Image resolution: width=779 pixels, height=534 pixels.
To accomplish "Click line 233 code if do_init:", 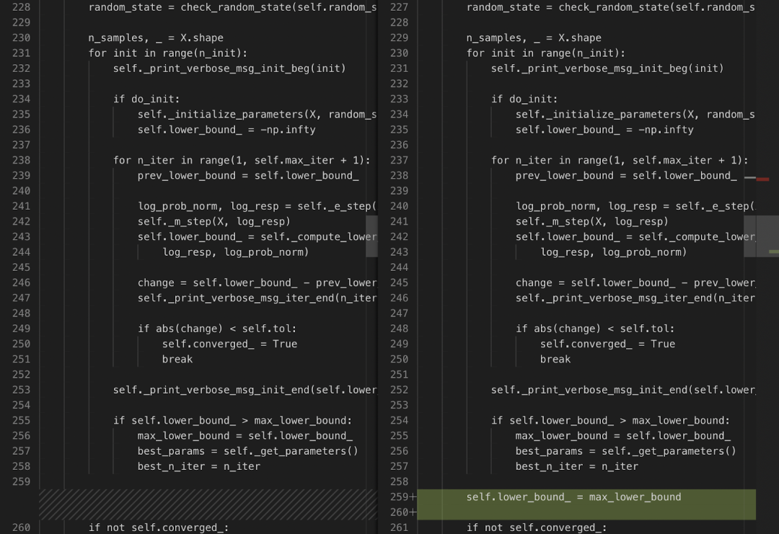I will [x=524, y=99].
